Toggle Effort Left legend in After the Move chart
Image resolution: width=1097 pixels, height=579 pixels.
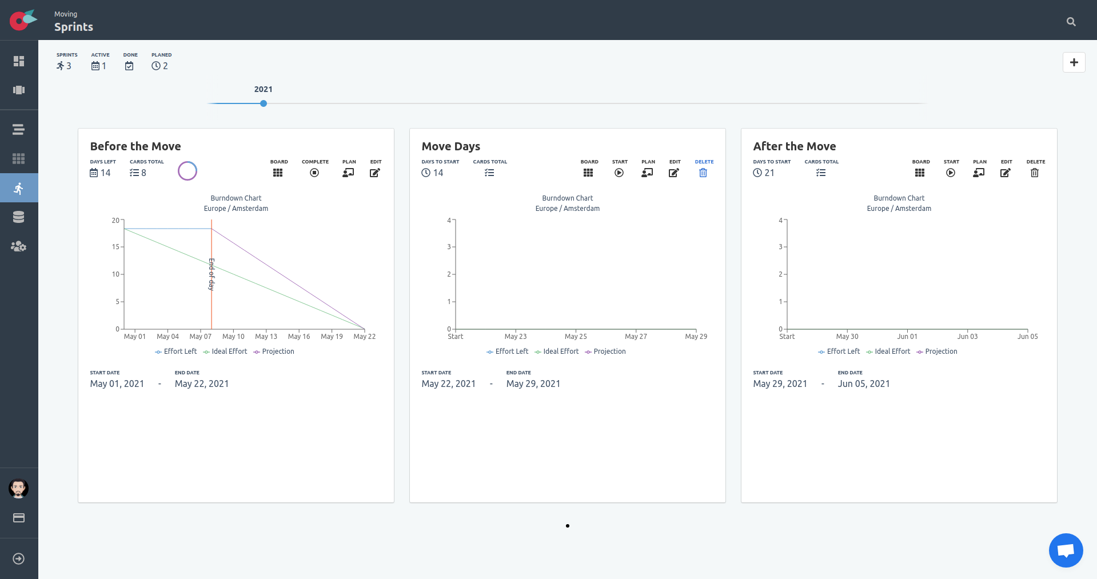tap(839, 352)
